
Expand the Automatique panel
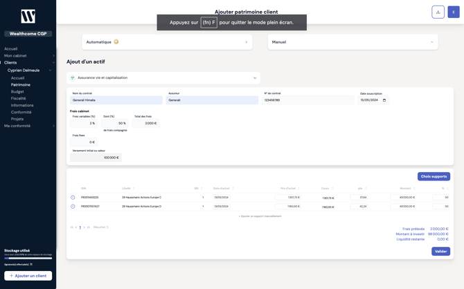tap(246, 42)
